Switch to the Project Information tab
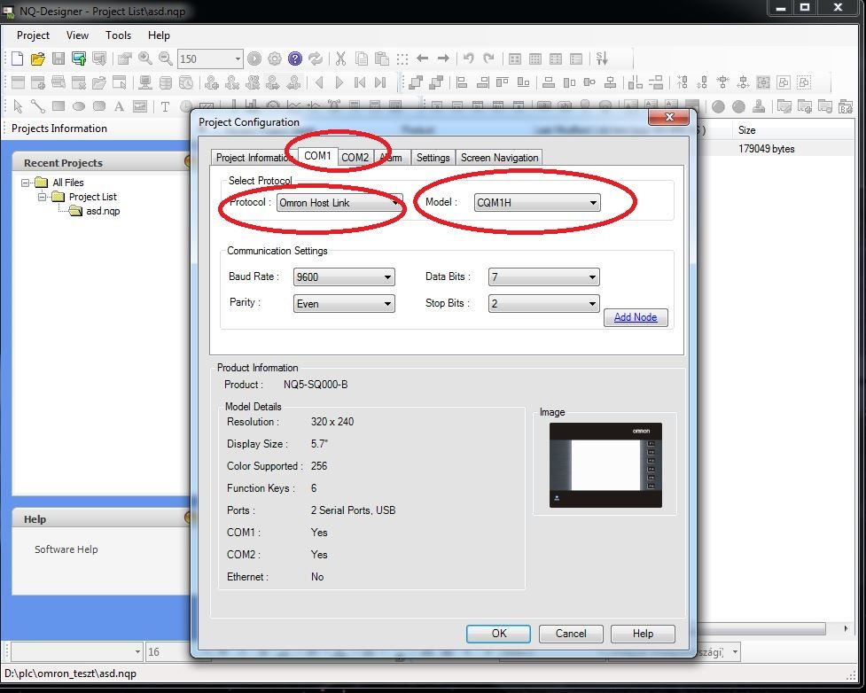Viewport: 866px width, 693px height. tap(253, 158)
